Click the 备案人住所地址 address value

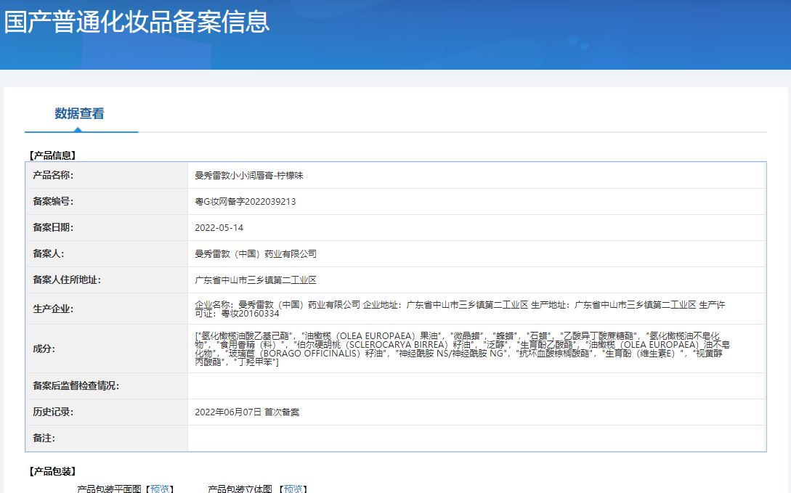point(256,280)
